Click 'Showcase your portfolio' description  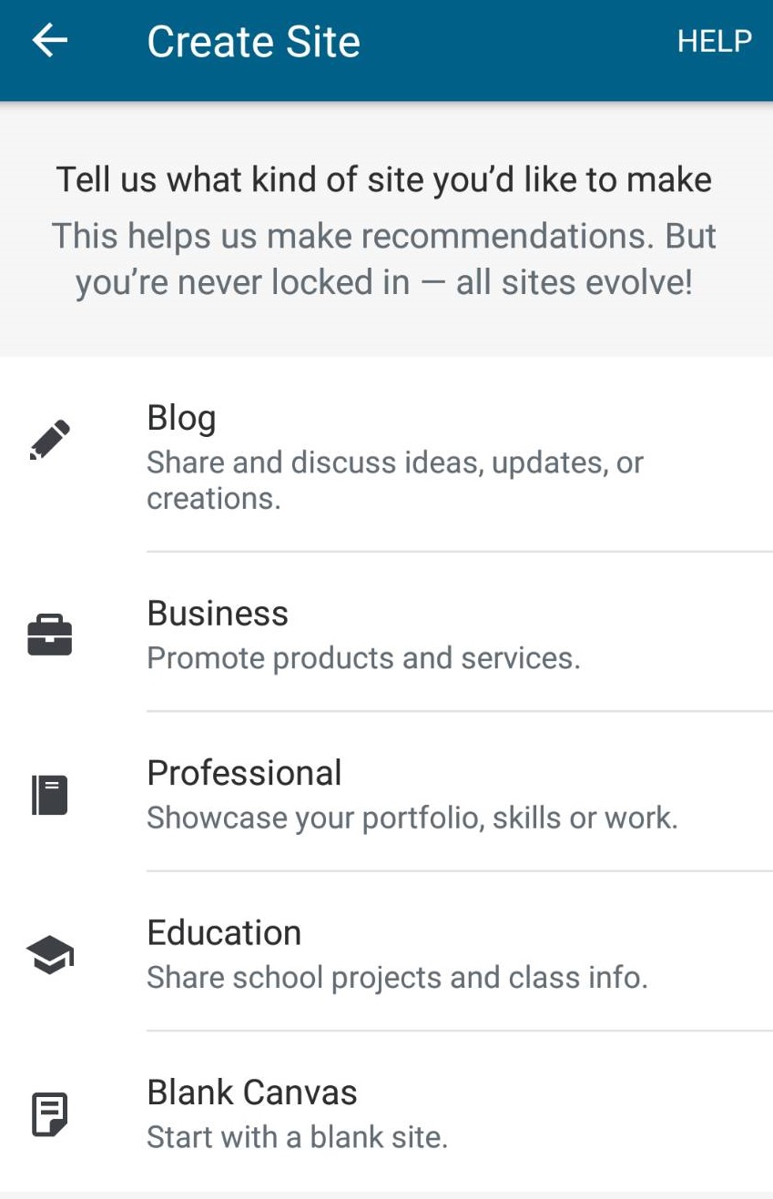click(412, 818)
